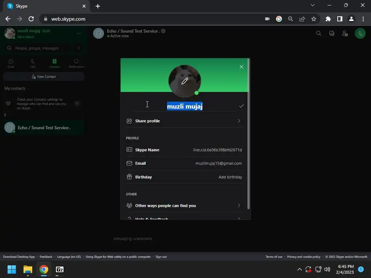Open Terms of use link
The width and height of the screenshot is (371, 278).
tap(274, 257)
